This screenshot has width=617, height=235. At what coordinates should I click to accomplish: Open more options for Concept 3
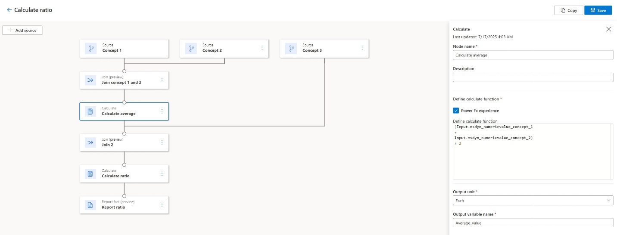[362, 48]
